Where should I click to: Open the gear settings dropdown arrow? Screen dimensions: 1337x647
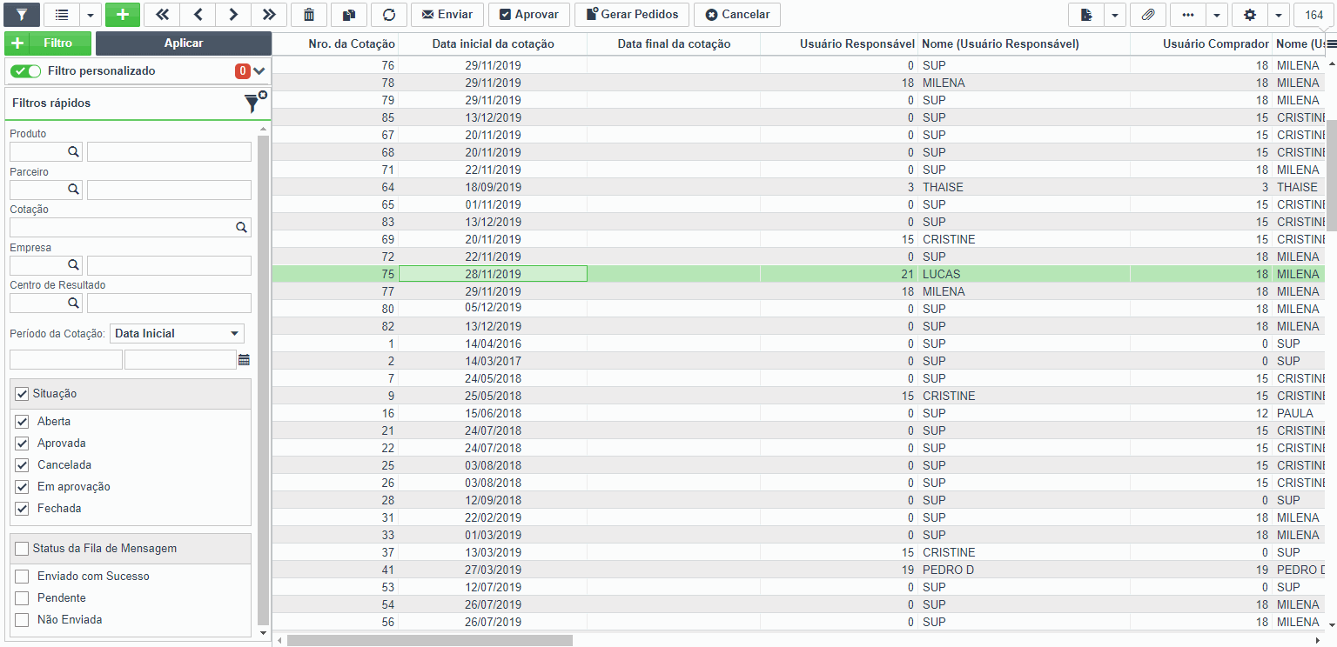1278,14
